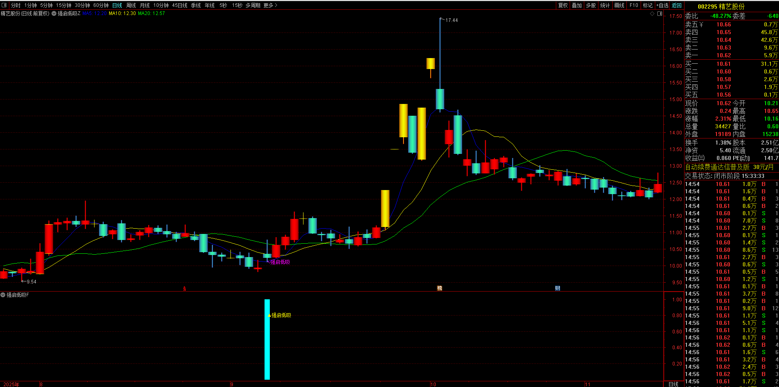Click the 返回 back button
779x387 pixels.
677,5
